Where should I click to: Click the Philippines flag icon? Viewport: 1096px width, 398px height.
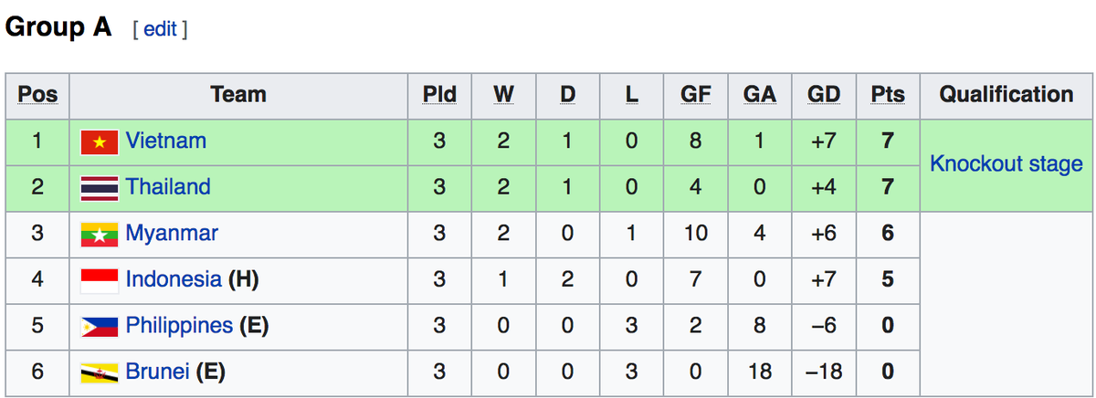[100, 326]
